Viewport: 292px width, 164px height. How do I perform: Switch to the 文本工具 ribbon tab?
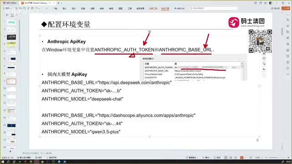[165, 9]
